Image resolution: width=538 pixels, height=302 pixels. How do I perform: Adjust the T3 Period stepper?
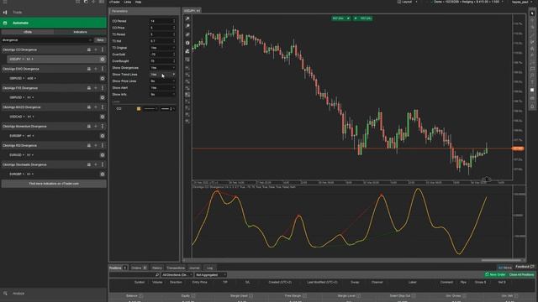click(174, 34)
